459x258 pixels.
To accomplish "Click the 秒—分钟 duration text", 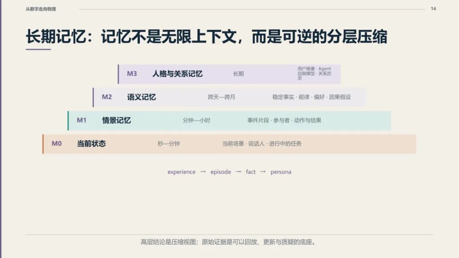I will click(169, 143).
